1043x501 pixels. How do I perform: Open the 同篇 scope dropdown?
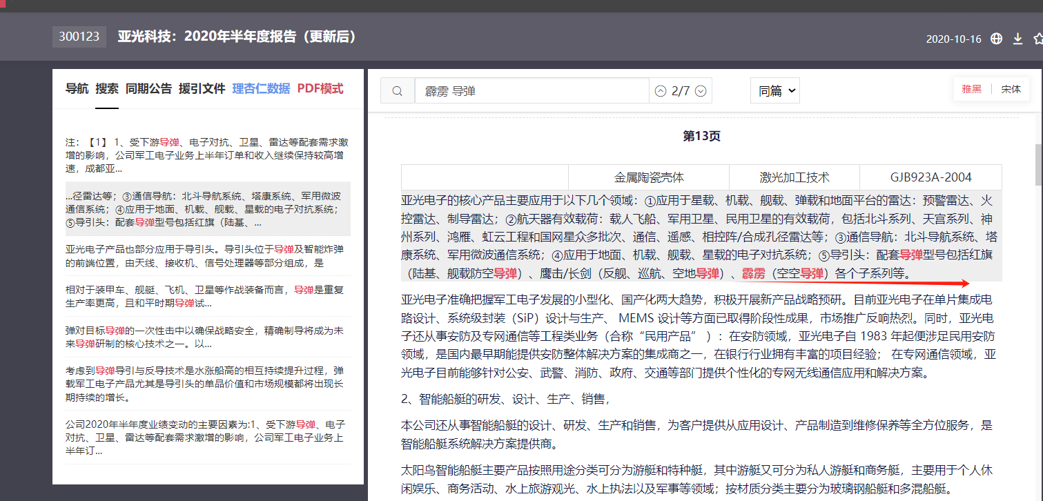(774, 90)
